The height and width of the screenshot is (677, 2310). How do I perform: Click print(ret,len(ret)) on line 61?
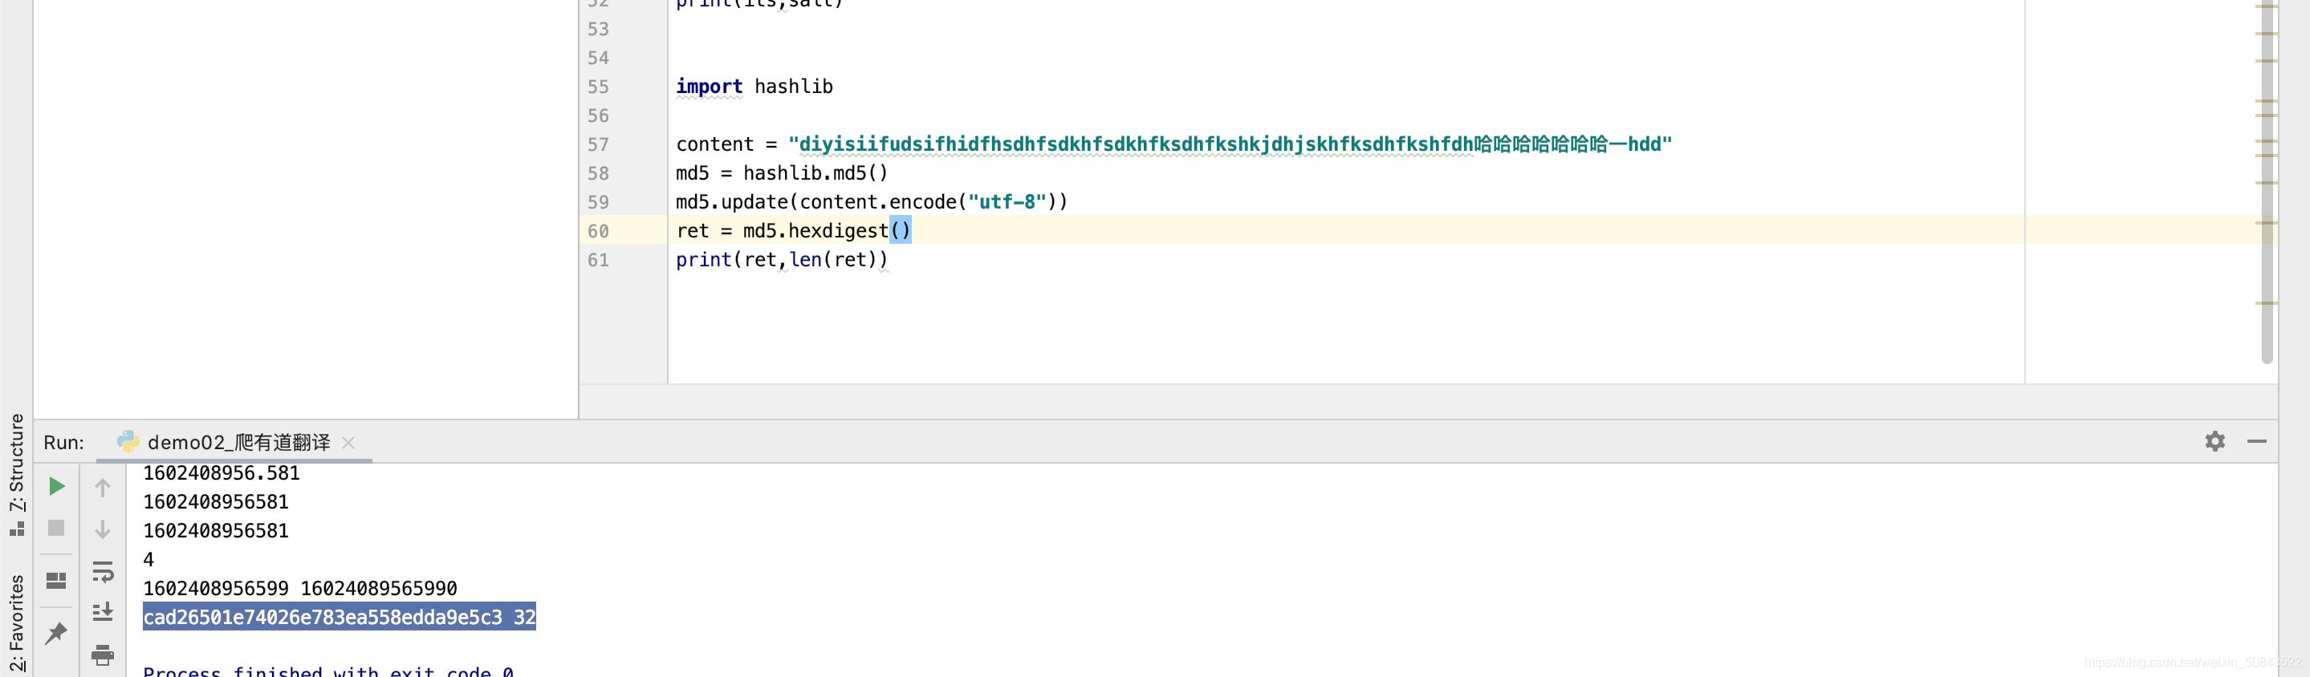pyautogui.click(x=782, y=260)
